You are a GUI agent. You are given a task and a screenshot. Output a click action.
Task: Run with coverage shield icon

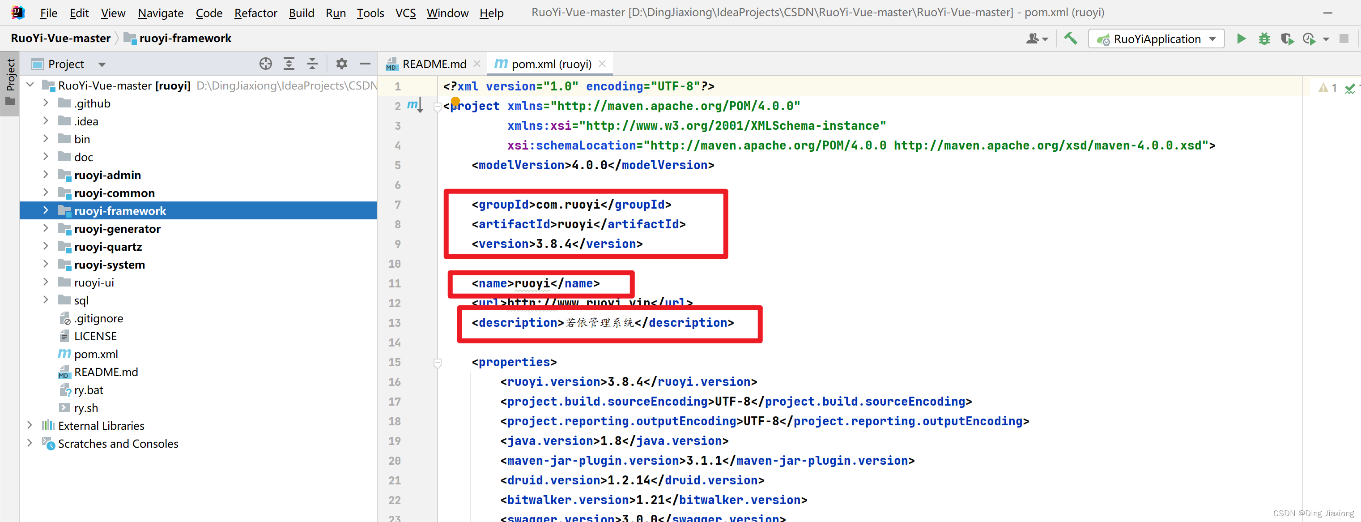click(1287, 39)
